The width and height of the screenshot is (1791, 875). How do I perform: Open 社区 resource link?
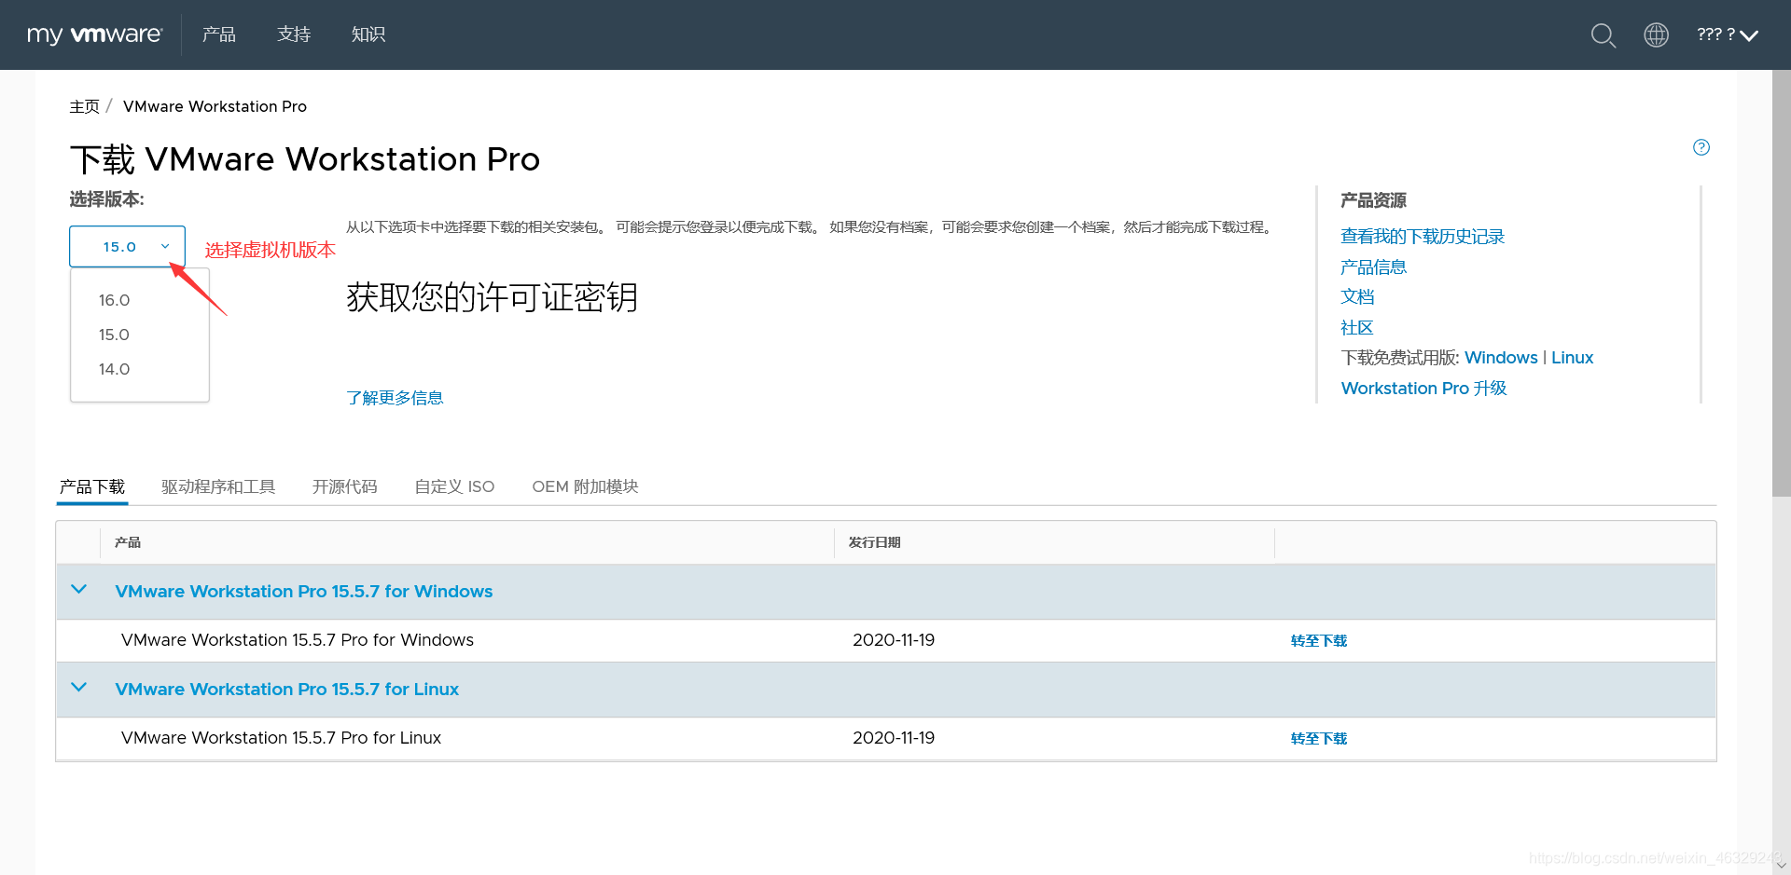coord(1357,328)
